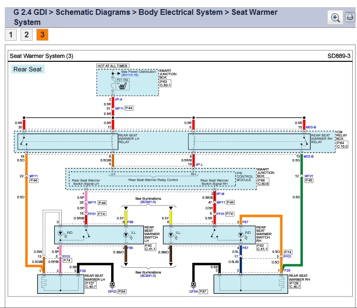Screen dimensions: 357x308
Task: Click the print icon
Action: click(x=349, y=18)
